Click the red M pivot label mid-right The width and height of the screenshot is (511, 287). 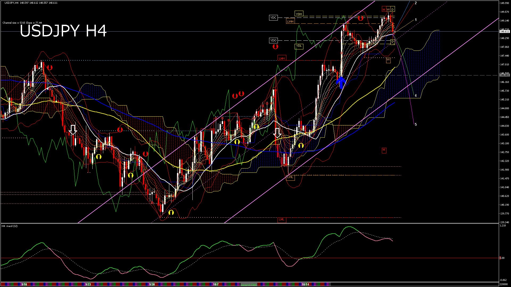tap(384, 150)
